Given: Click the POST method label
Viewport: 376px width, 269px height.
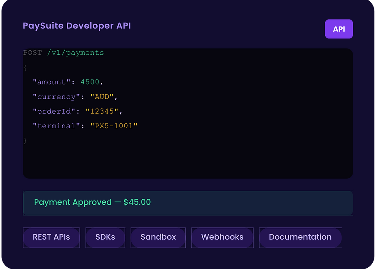Looking at the screenshot, I should [x=33, y=53].
